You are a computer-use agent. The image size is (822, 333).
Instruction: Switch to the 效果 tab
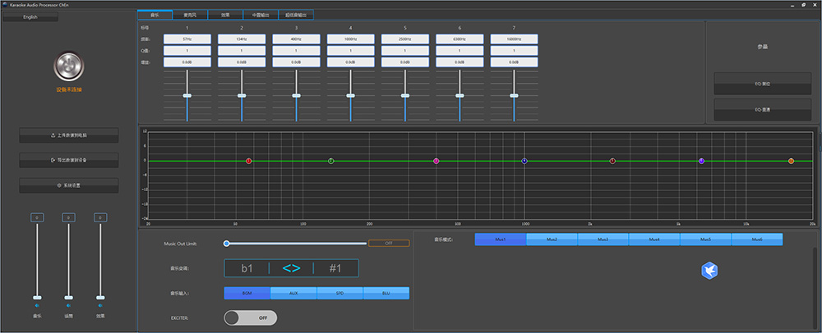tap(225, 15)
